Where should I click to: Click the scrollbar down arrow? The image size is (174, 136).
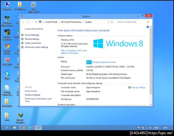[151, 104]
